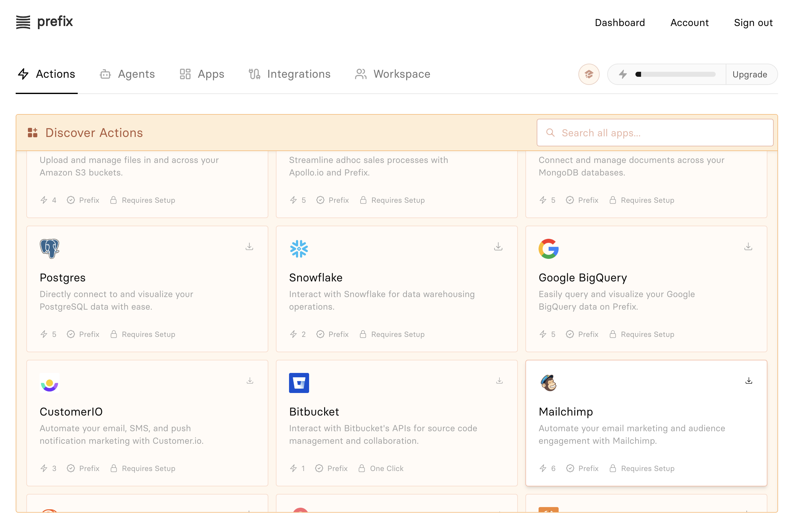Click the lightning bolt usage icon
The width and height of the screenshot is (795, 529).
pyautogui.click(x=623, y=74)
